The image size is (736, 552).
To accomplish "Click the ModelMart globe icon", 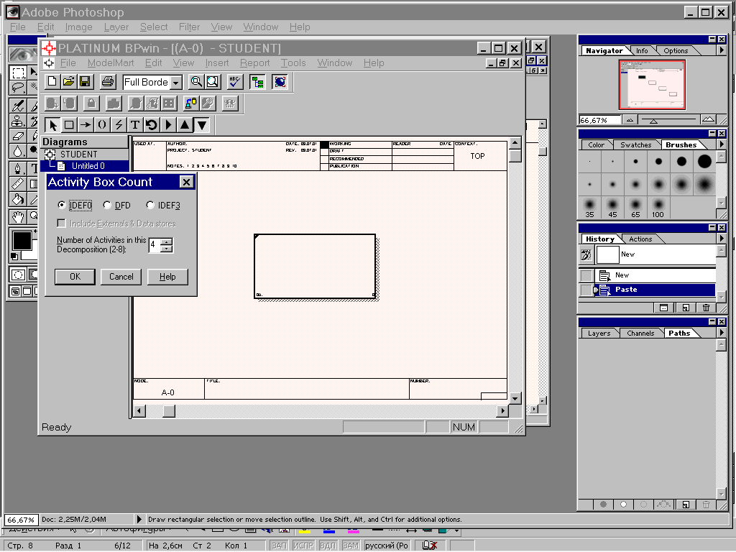I will point(280,82).
